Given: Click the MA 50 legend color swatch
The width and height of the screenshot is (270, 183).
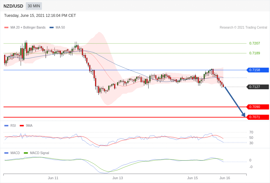Looking at the screenshot, I should point(51,27).
